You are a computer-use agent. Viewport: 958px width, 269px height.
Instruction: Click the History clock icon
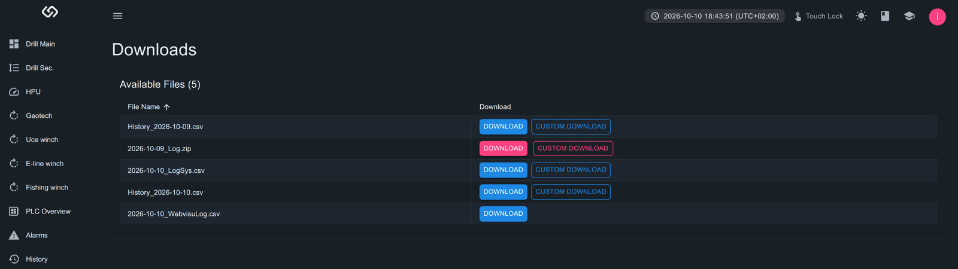tap(14, 259)
